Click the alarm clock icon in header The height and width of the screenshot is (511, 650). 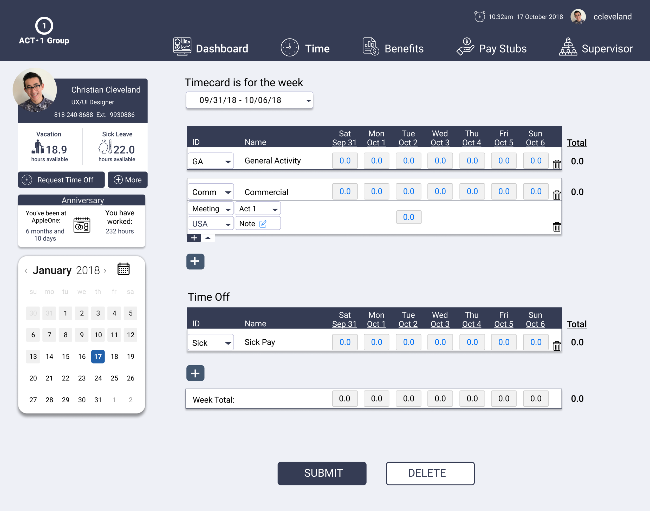[479, 16]
